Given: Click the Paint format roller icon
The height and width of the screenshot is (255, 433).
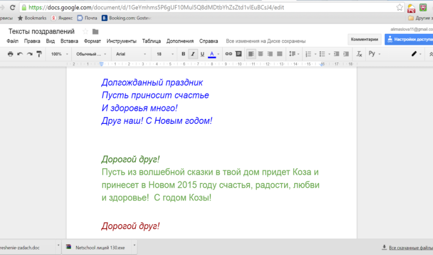Looking at the screenshot, I should (x=39, y=54).
